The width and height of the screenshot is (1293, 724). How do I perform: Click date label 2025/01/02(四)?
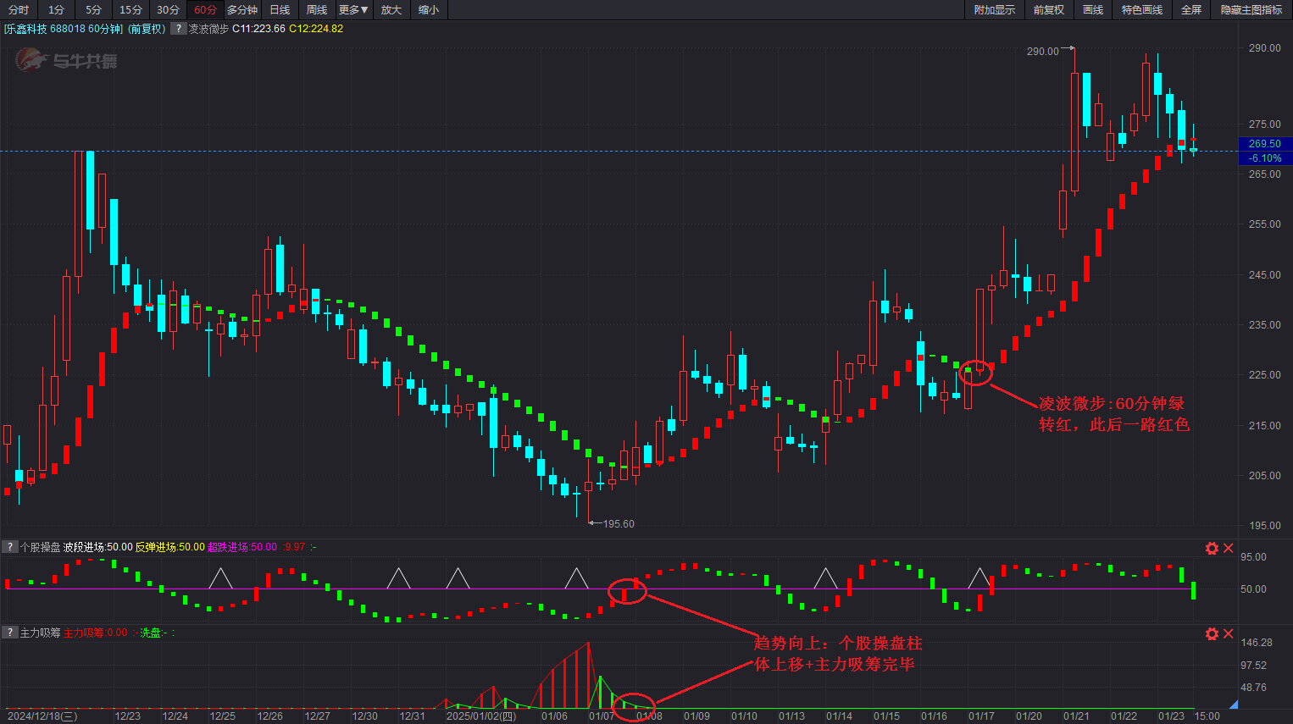click(x=480, y=716)
